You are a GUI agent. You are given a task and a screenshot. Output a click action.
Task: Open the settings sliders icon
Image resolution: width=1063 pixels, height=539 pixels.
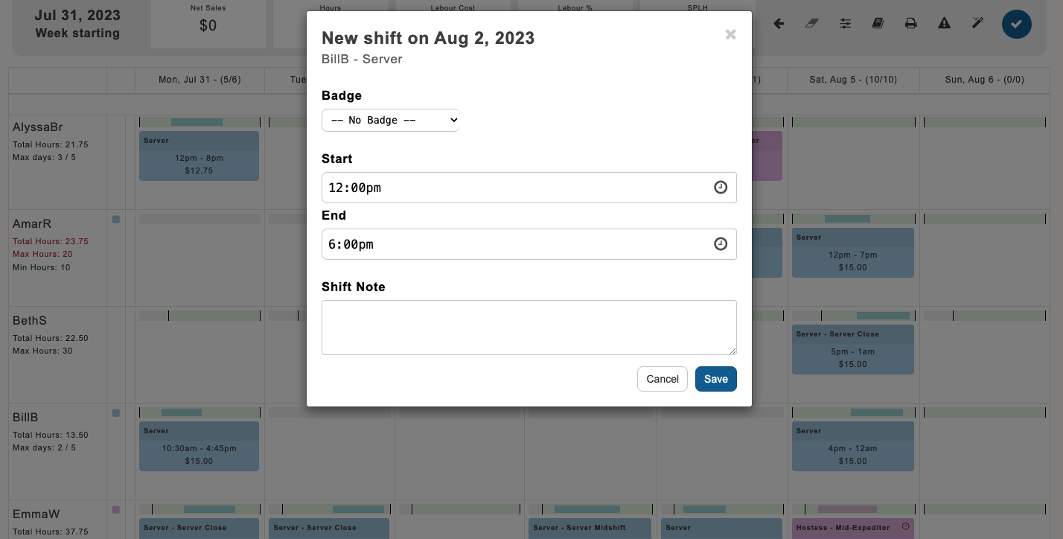tap(845, 23)
